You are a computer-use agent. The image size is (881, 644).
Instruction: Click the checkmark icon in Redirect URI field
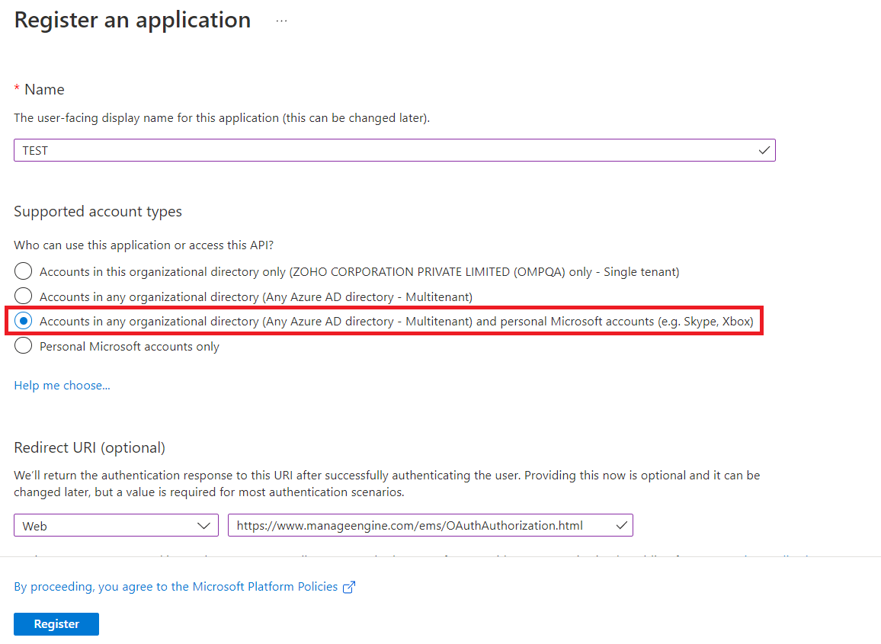tap(621, 525)
